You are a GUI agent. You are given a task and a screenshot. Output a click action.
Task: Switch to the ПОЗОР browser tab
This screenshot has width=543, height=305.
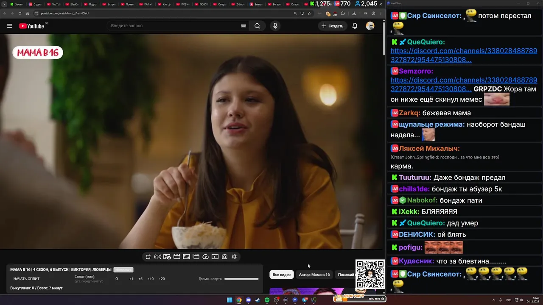202,4
